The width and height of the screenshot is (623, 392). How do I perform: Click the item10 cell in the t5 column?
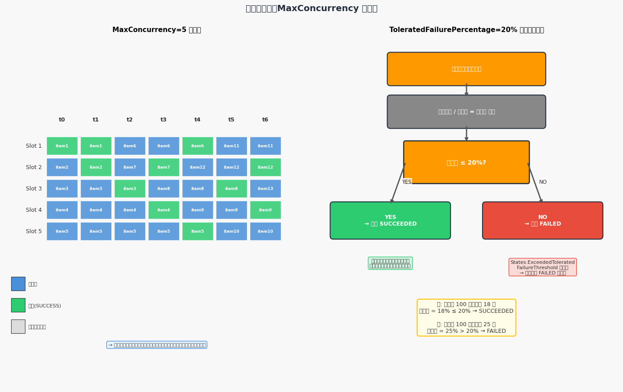(231, 231)
